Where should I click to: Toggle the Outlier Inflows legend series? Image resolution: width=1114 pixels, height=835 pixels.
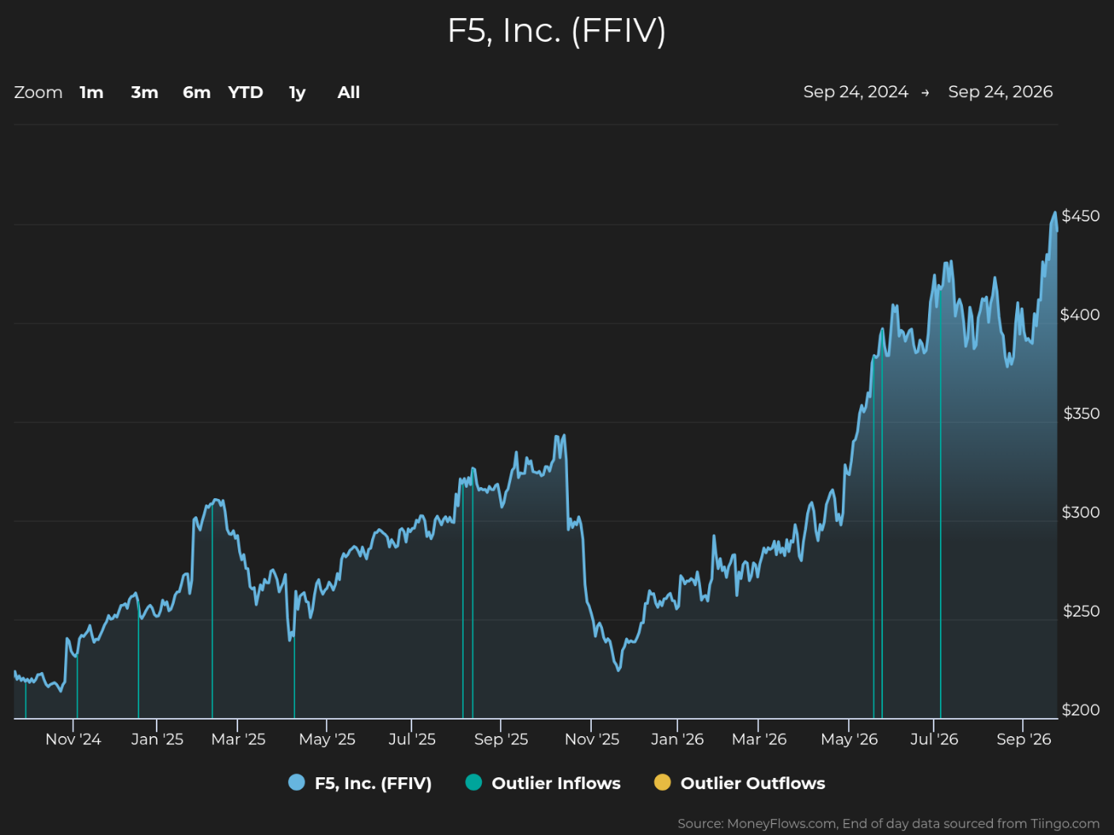544,783
